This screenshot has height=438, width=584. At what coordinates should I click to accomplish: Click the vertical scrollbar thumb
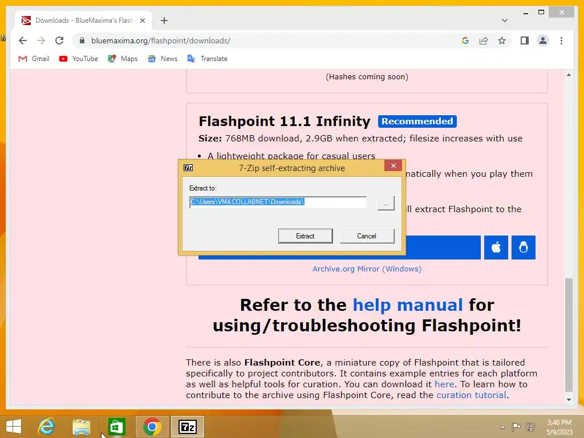[569, 334]
